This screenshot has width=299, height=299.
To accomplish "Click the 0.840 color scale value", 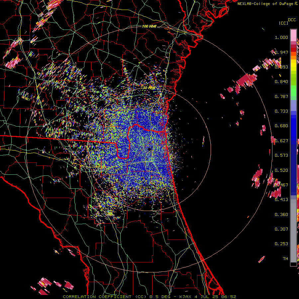I will click(281, 82).
